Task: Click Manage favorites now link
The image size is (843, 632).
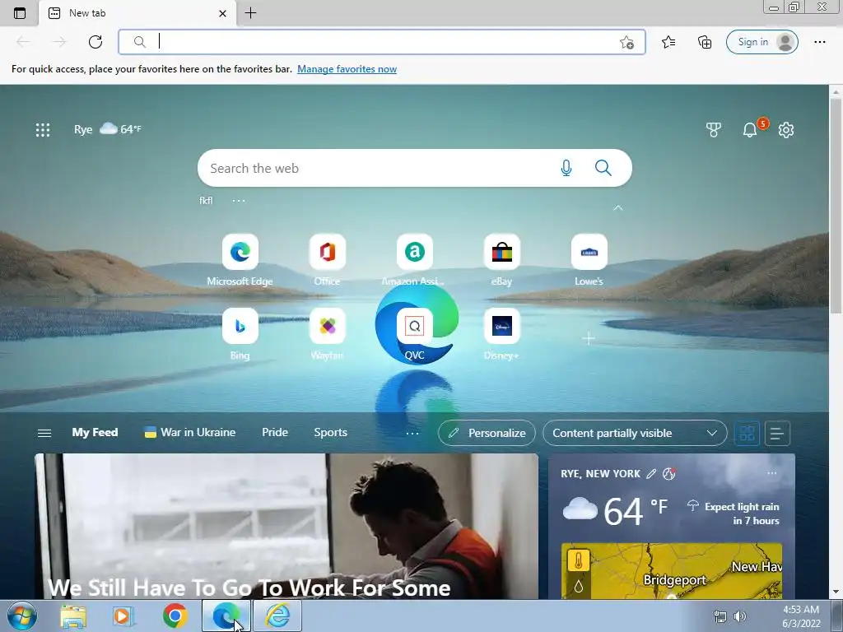Action: click(x=347, y=69)
